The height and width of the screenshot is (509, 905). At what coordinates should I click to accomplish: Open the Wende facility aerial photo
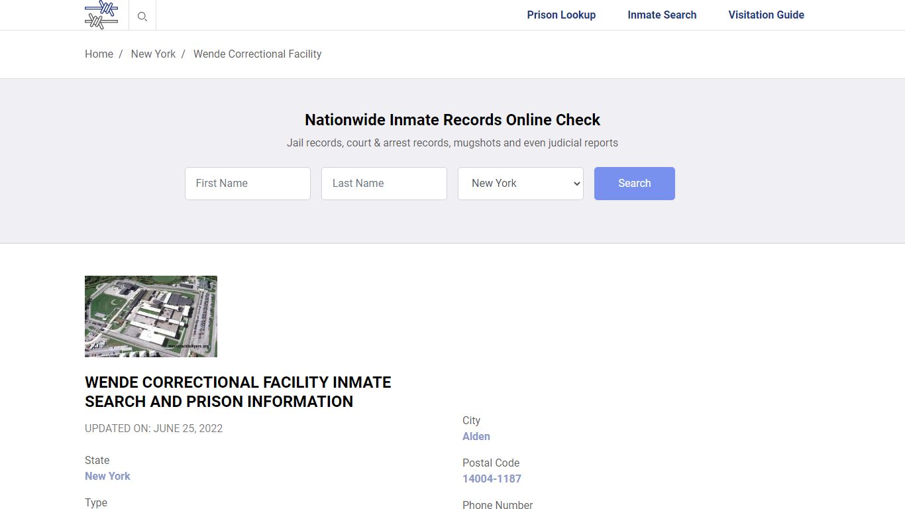pyautogui.click(x=151, y=316)
